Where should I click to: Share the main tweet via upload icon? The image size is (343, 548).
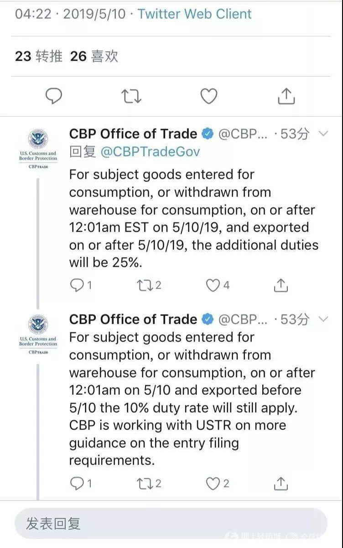(x=286, y=96)
